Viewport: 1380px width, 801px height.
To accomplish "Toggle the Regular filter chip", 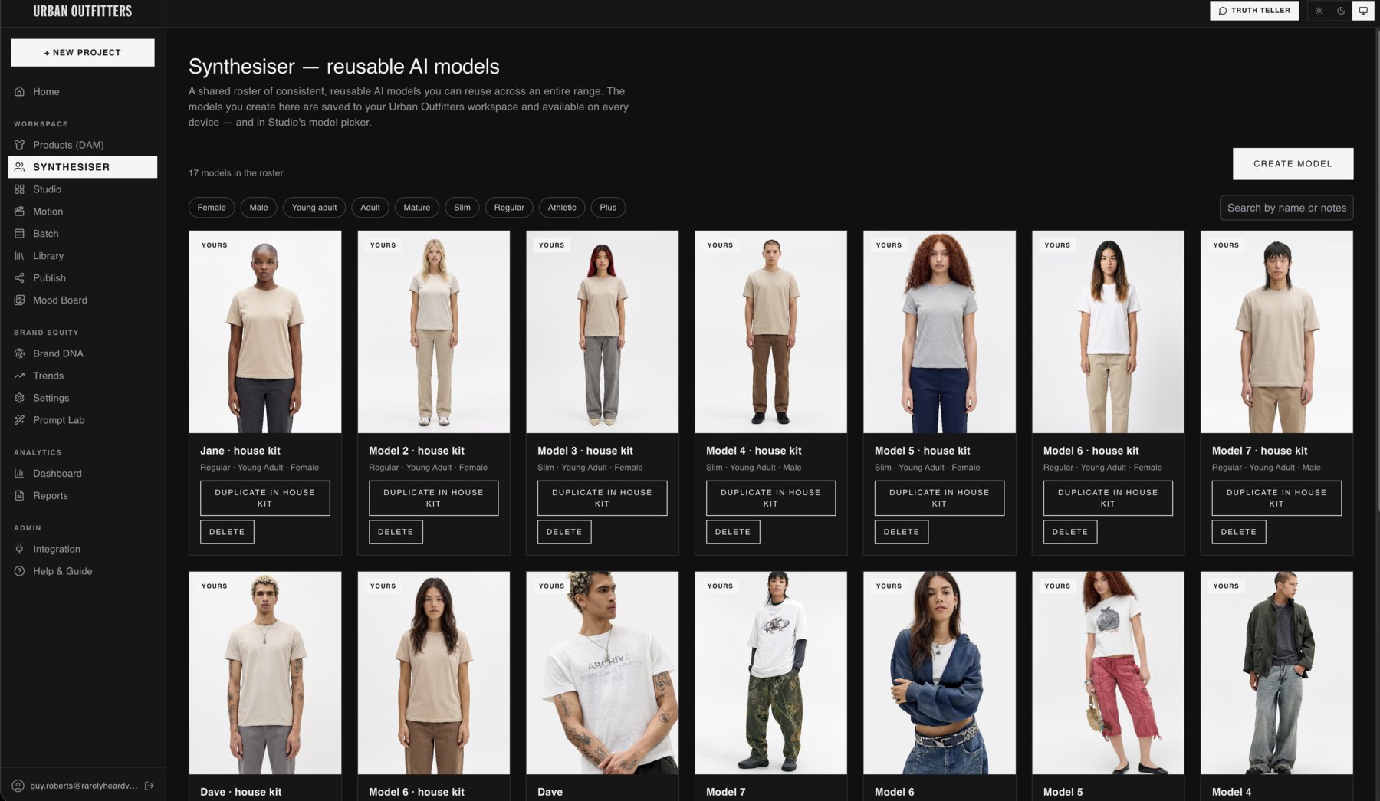I will (509, 208).
